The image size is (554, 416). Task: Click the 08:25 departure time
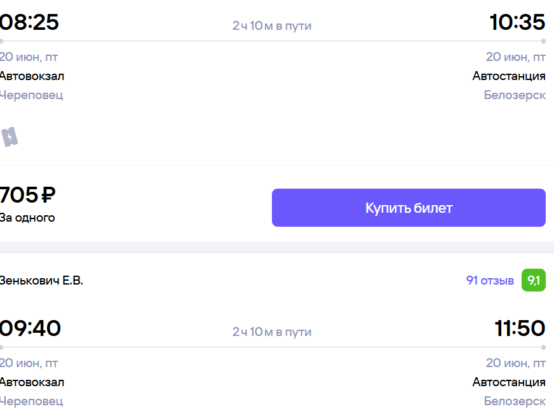coord(29,22)
